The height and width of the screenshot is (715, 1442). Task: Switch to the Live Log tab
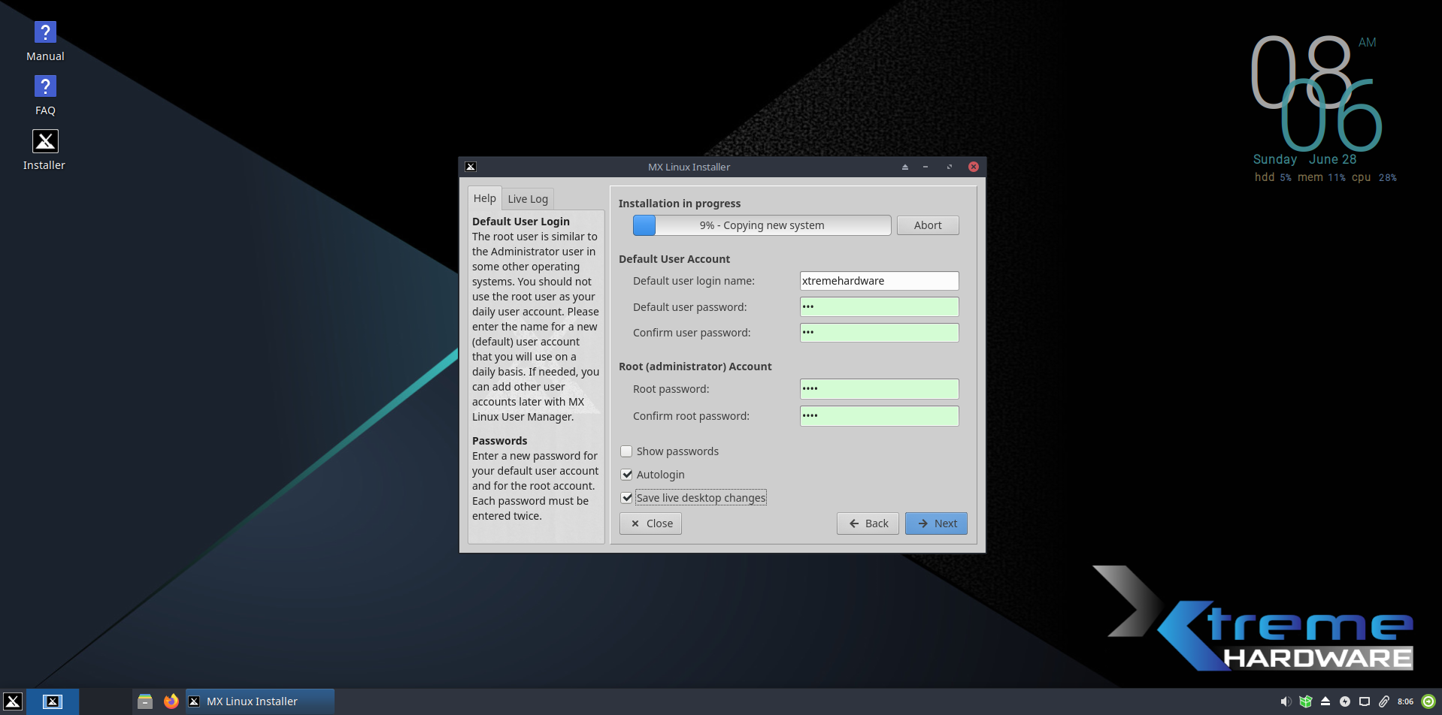(527, 199)
